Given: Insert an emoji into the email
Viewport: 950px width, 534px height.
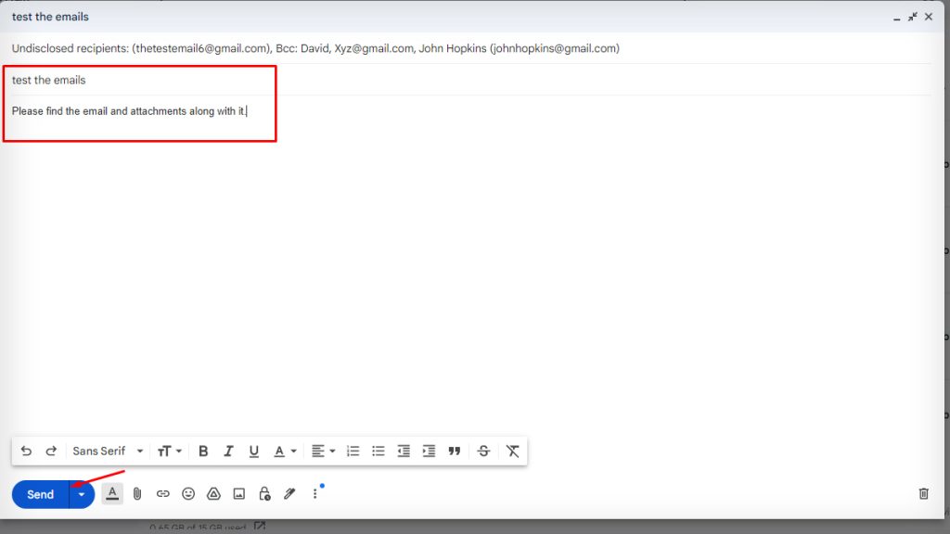Looking at the screenshot, I should coord(188,493).
